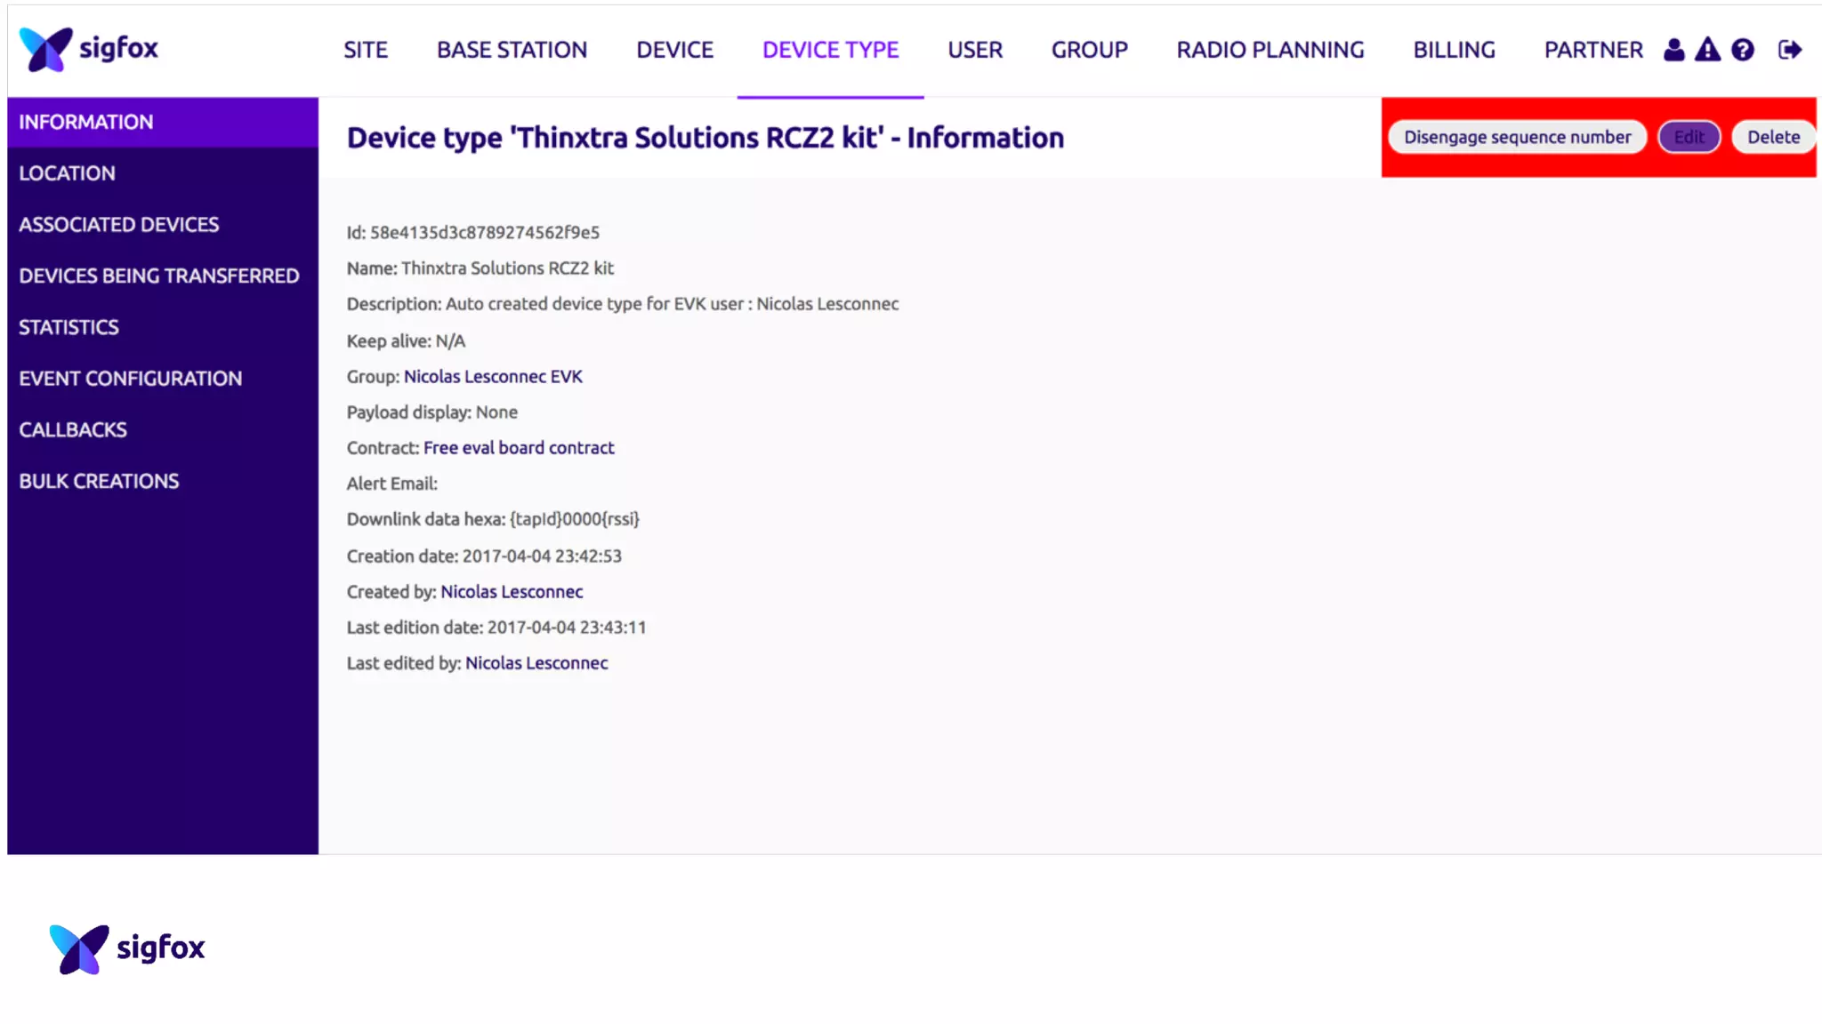1822x1024 pixels.
Task: Click the Created by Nicolas Lesconnec link
Action: (x=512, y=591)
